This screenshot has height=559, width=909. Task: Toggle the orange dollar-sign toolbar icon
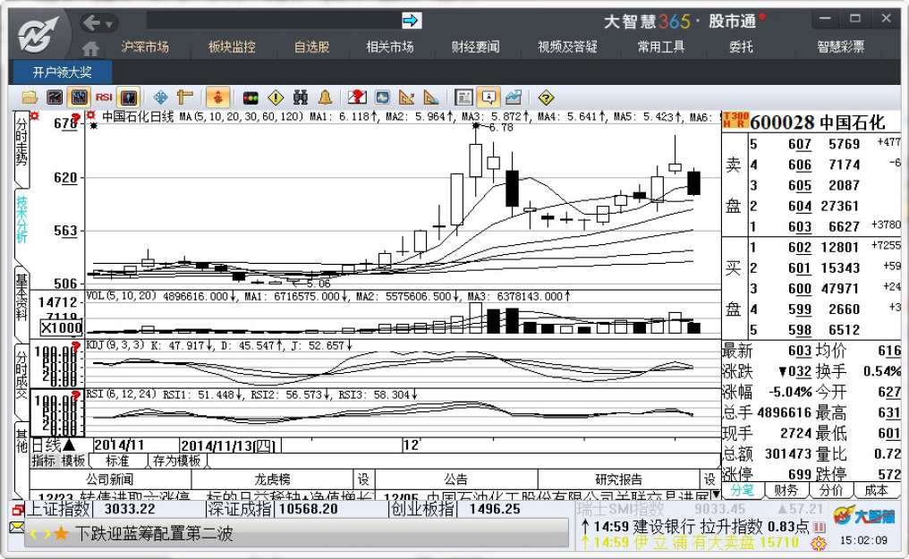(x=218, y=97)
